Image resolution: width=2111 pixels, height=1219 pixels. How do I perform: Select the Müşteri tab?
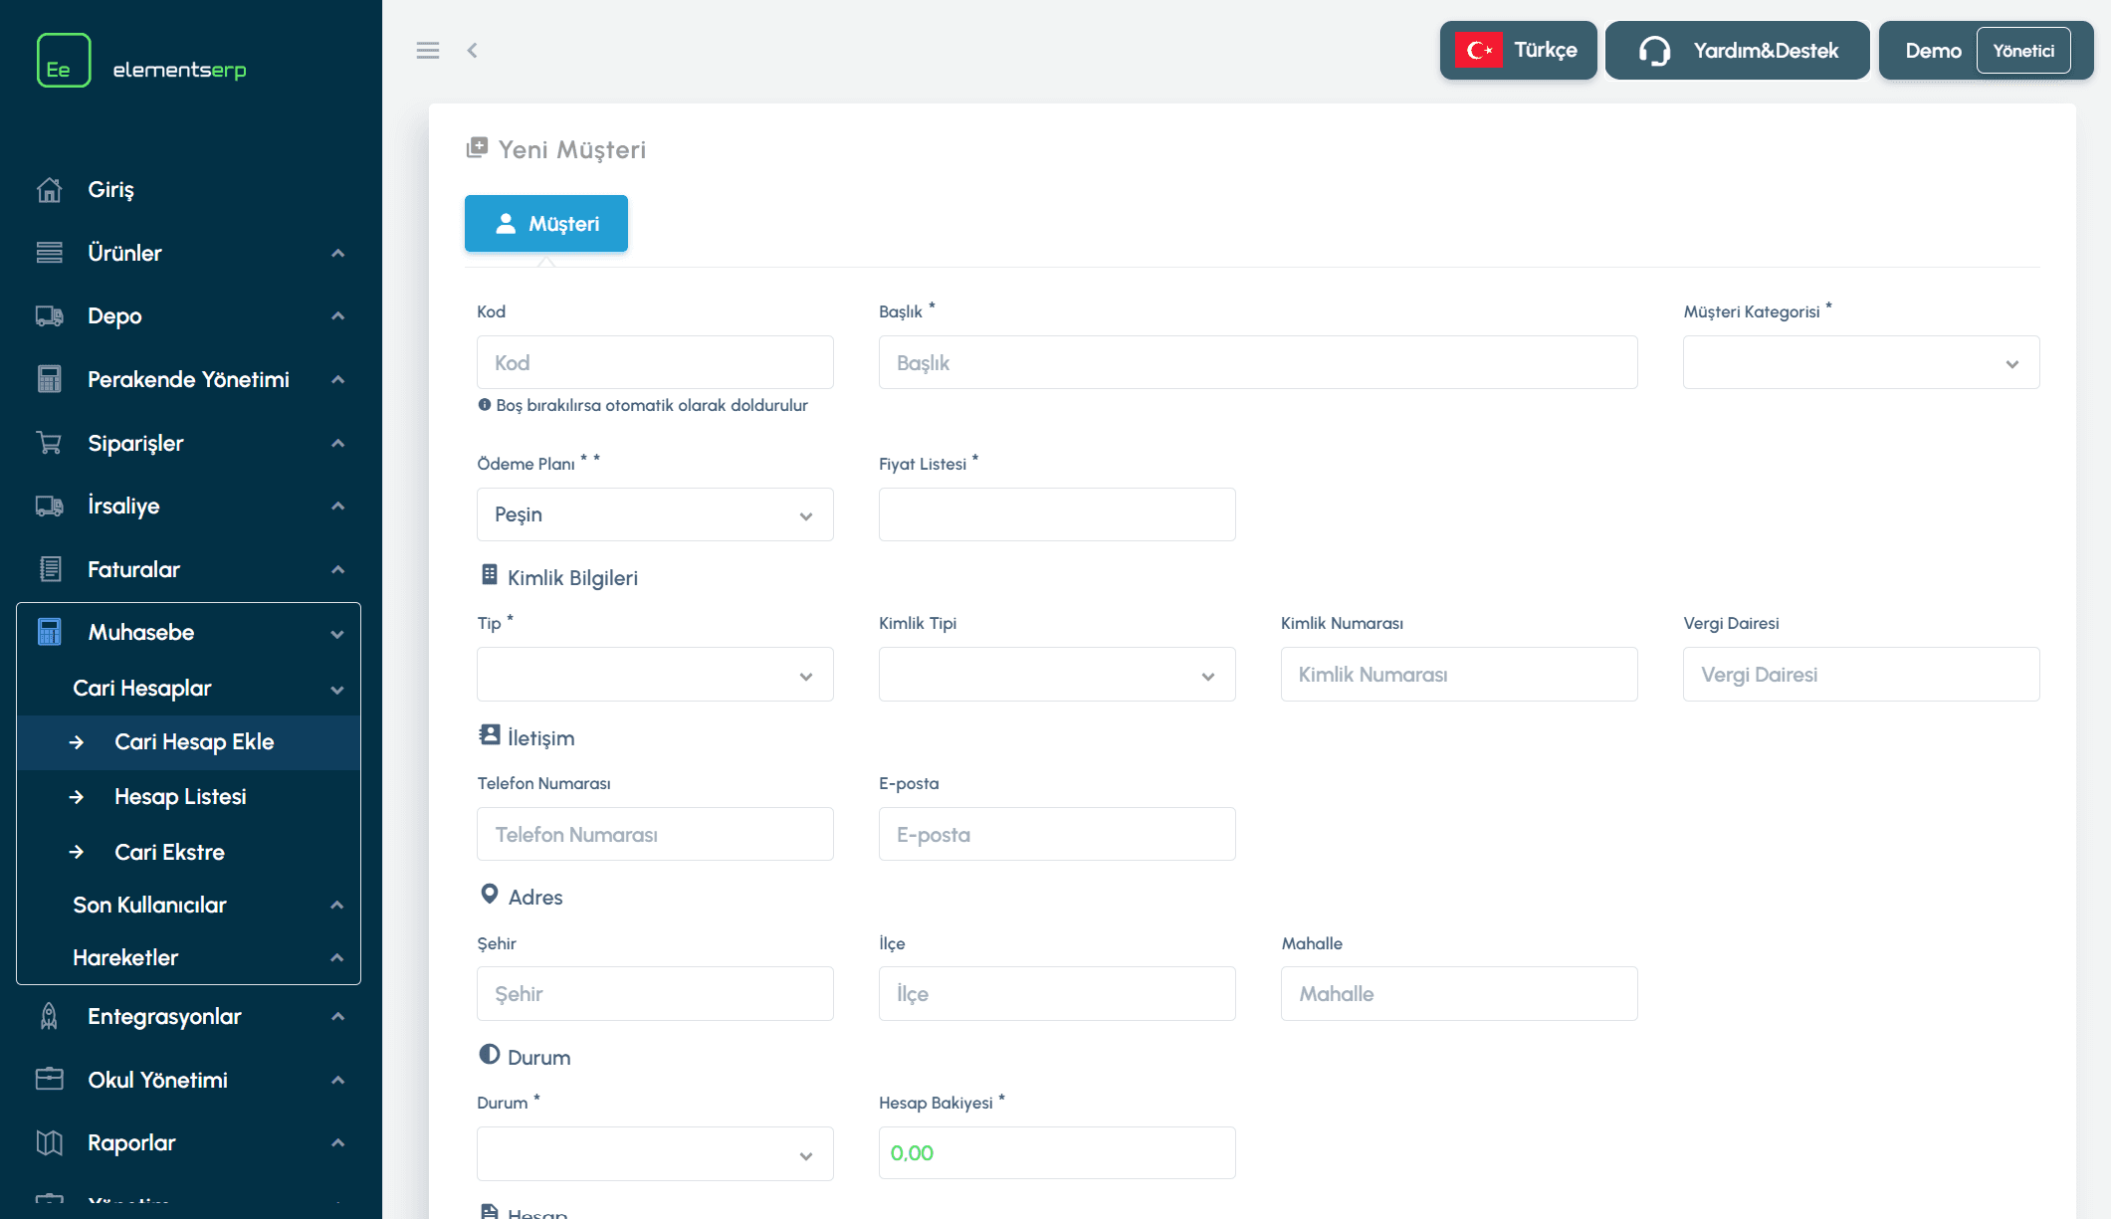(x=546, y=224)
